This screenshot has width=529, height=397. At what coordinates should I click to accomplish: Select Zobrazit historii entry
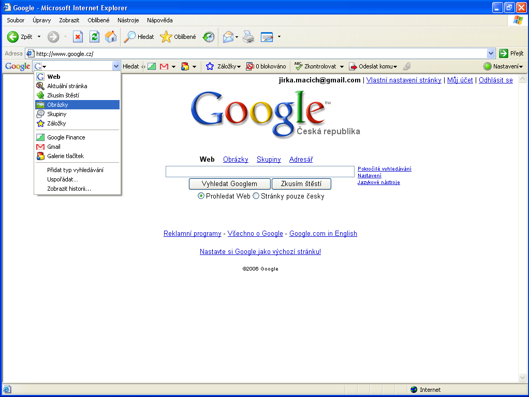coord(77,189)
